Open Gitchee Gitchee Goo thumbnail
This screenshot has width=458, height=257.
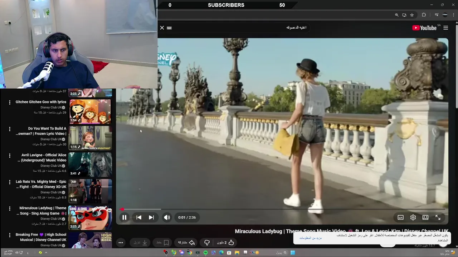[90, 111]
